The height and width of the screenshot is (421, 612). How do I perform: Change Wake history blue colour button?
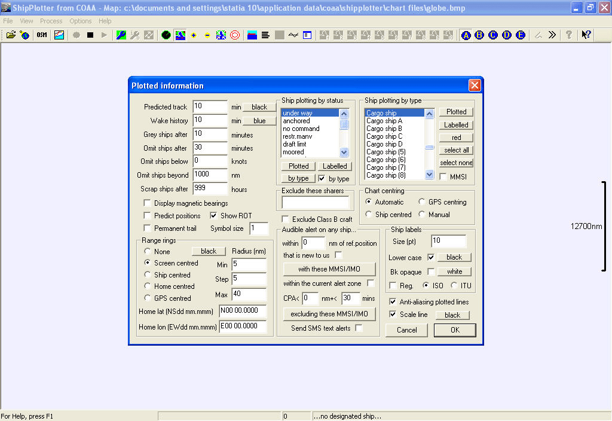pos(259,121)
